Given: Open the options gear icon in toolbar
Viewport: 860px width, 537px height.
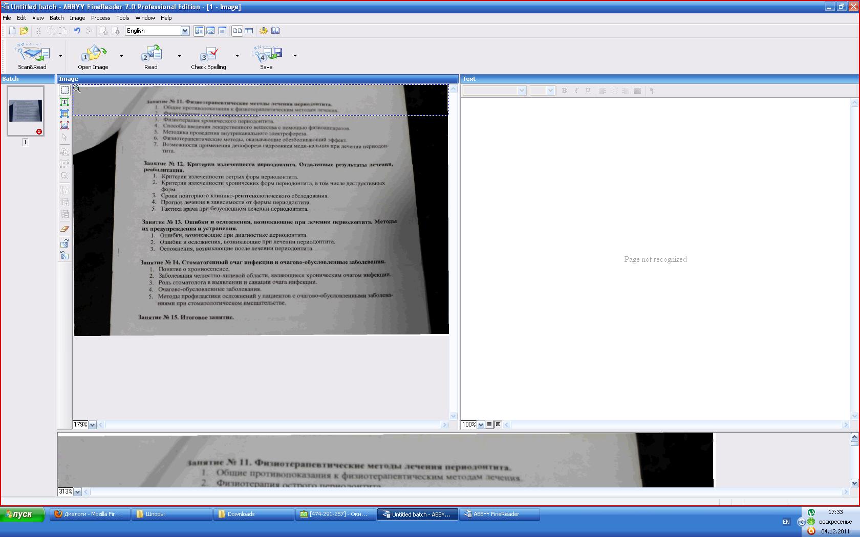Looking at the screenshot, I should (264, 31).
